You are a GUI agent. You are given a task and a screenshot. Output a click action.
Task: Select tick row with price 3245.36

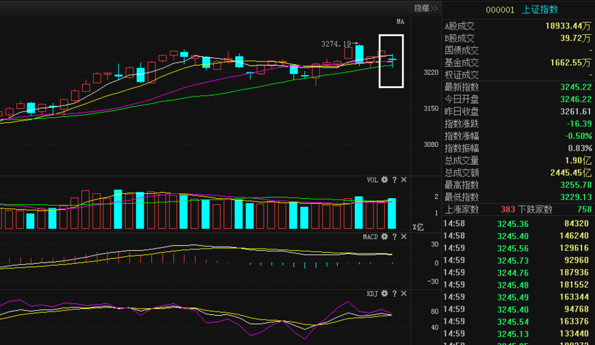click(x=518, y=223)
